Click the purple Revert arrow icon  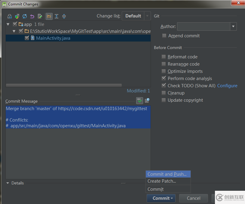coord(32,16)
